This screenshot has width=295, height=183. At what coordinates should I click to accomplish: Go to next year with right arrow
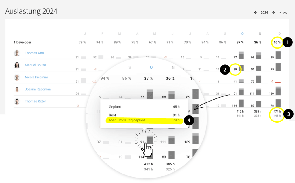(x=273, y=12)
